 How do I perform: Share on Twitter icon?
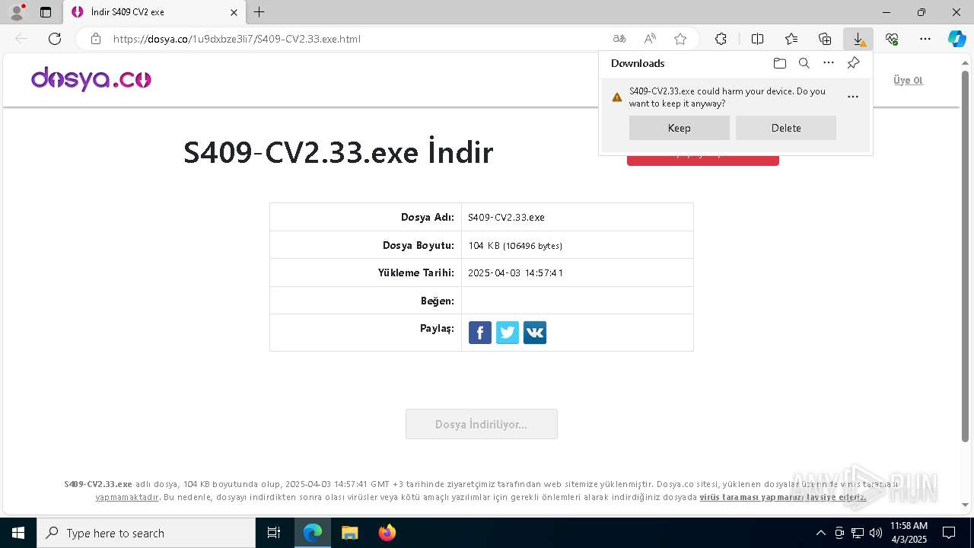click(508, 333)
